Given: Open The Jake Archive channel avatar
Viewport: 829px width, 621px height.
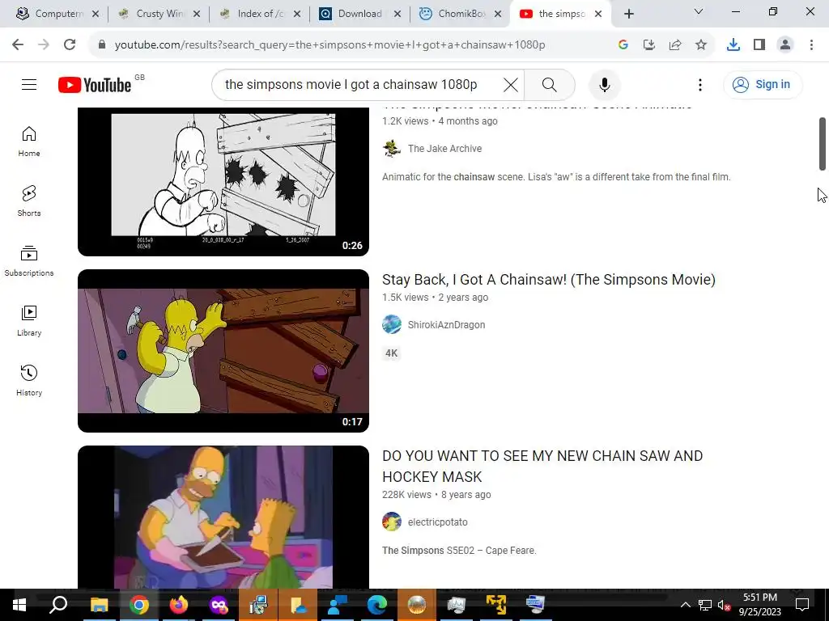Looking at the screenshot, I should tap(392, 149).
